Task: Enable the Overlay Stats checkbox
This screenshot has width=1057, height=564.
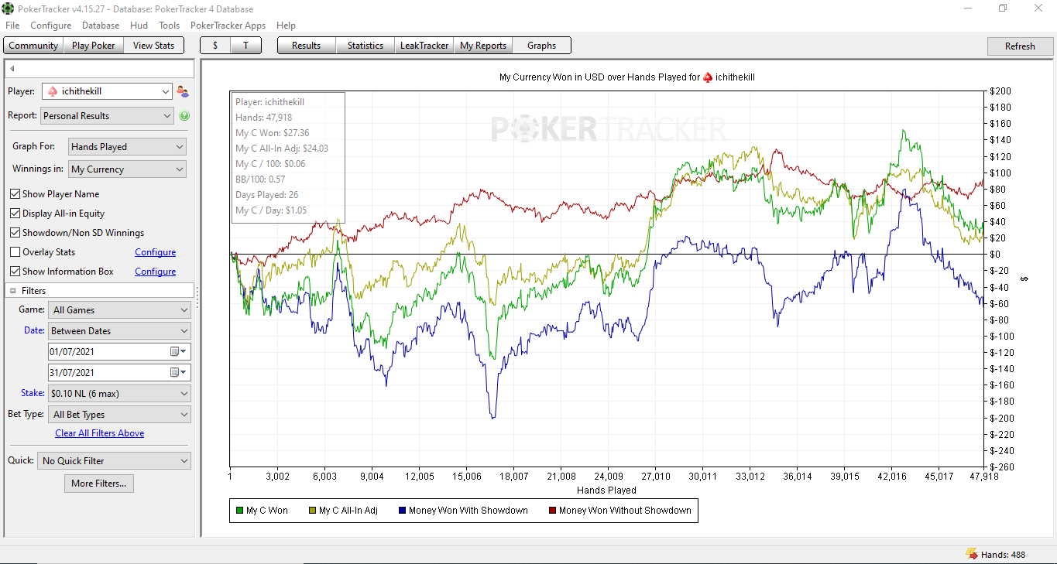Action: pyautogui.click(x=15, y=252)
